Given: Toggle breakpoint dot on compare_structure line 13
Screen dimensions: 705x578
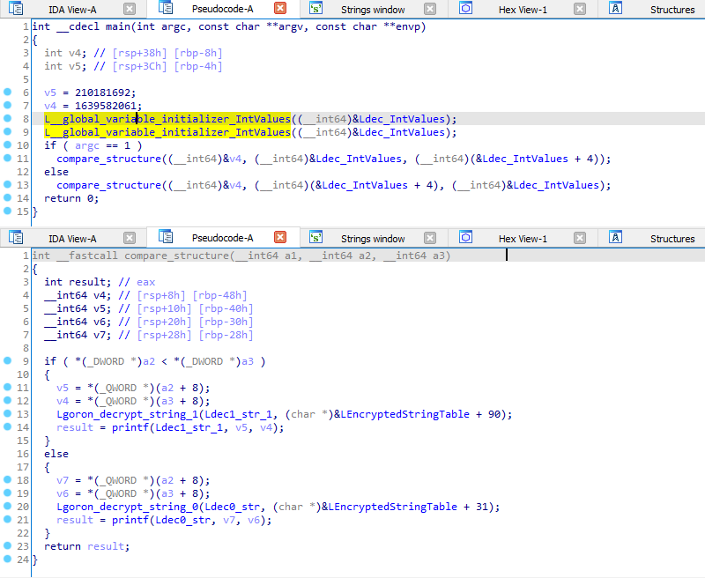Looking at the screenshot, I should (7, 413).
